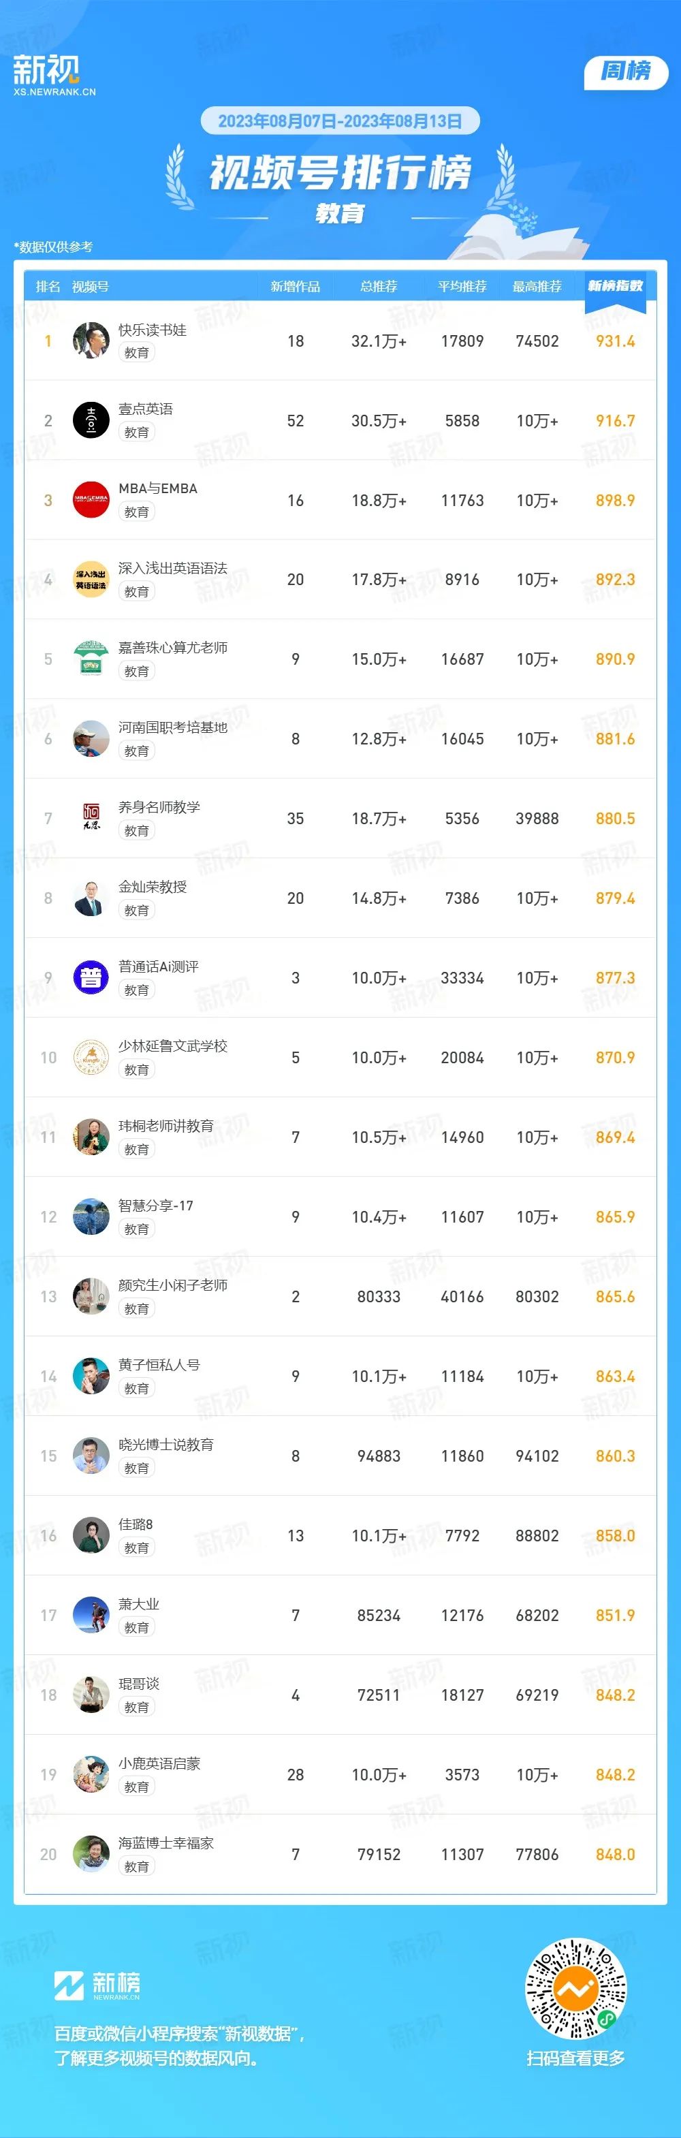Click the 总推荐 column header

[x=378, y=286]
